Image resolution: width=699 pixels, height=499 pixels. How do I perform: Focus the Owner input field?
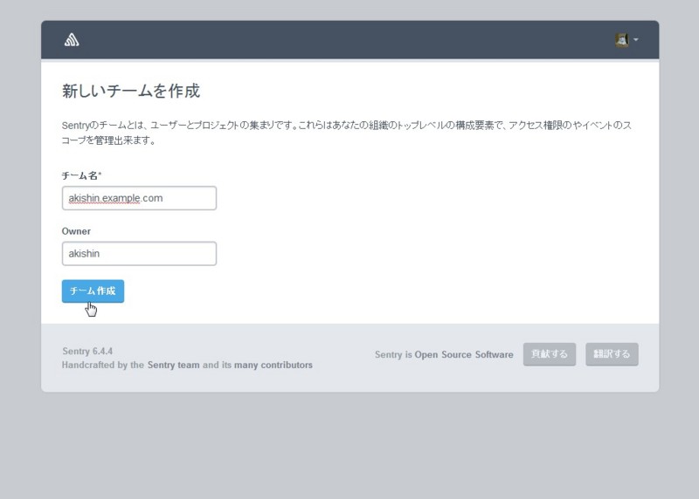click(139, 254)
